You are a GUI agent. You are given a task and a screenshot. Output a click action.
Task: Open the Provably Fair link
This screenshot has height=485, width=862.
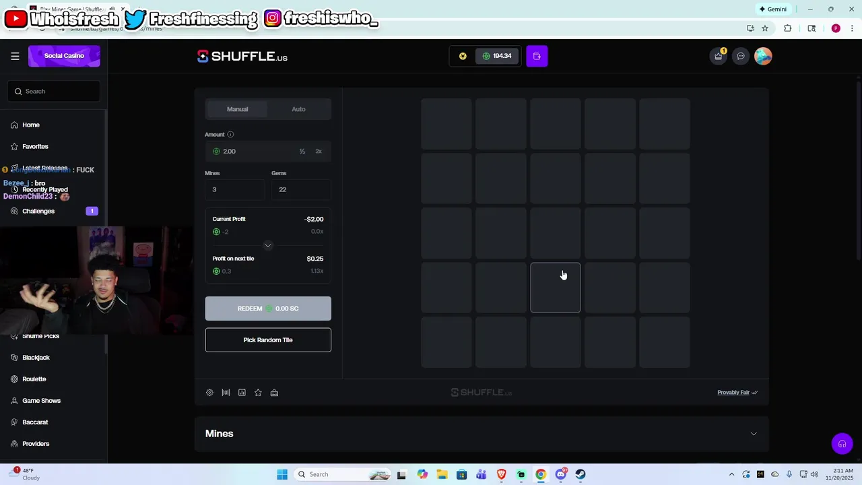pyautogui.click(x=737, y=393)
